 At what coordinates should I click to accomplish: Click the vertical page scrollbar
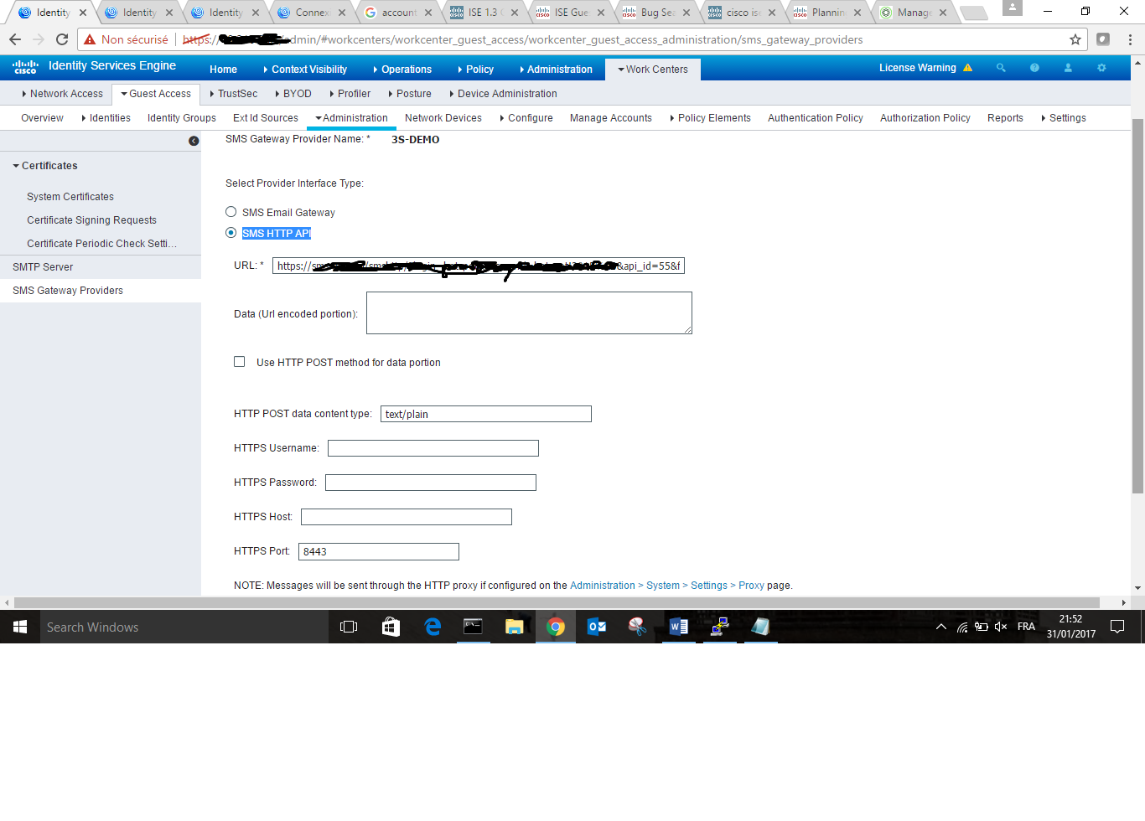pyautogui.click(x=1137, y=306)
